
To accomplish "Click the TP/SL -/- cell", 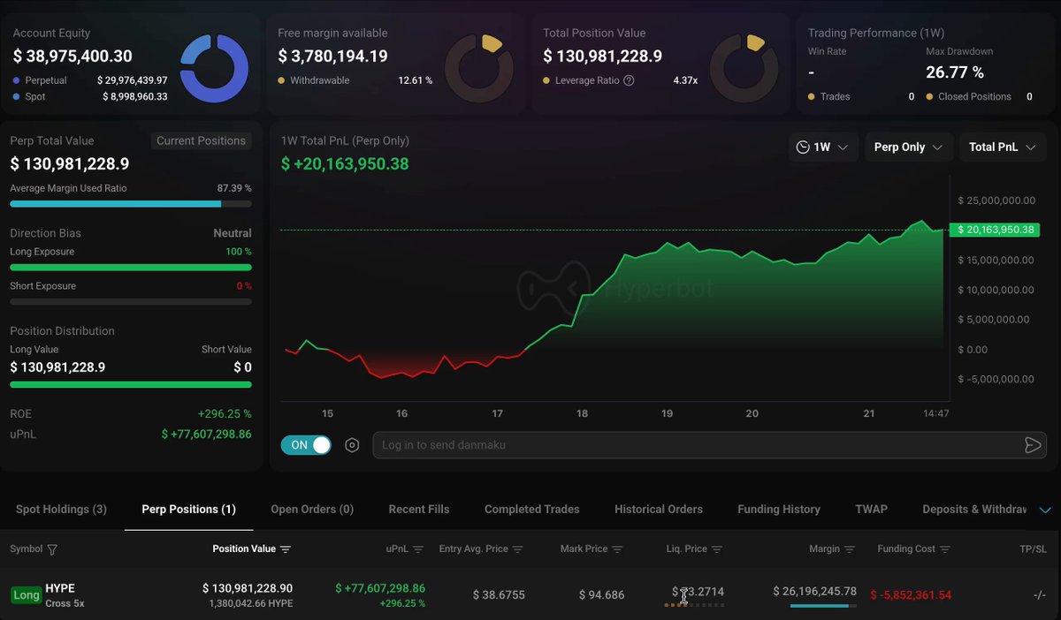I will pyautogui.click(x=1040, y=595).
